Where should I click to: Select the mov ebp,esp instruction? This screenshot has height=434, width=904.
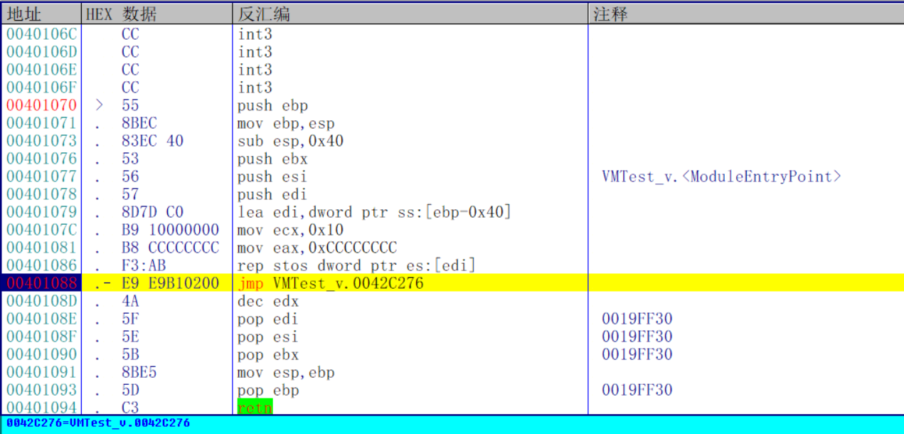[x=286, y=123]
